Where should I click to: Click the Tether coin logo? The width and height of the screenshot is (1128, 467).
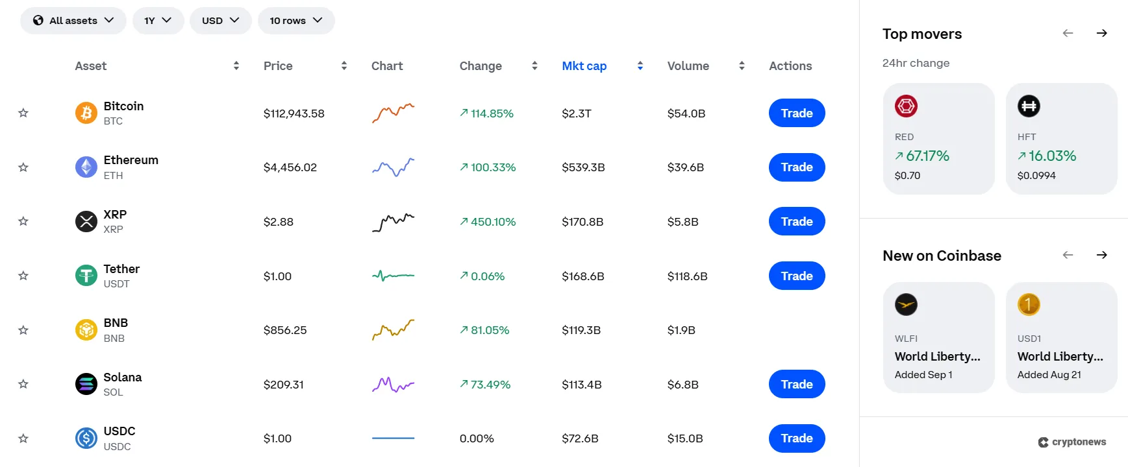tap(86, 276)
